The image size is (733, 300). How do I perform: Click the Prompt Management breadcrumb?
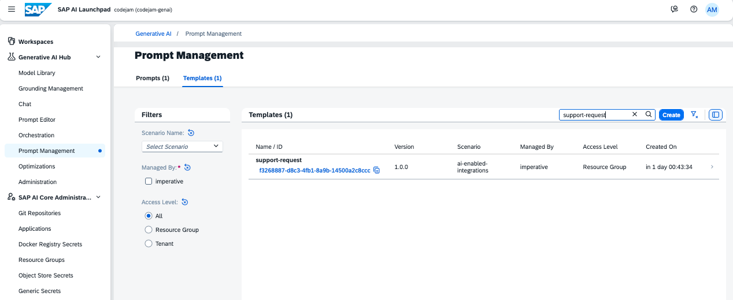pyautogui.click(x=213, y=33)
